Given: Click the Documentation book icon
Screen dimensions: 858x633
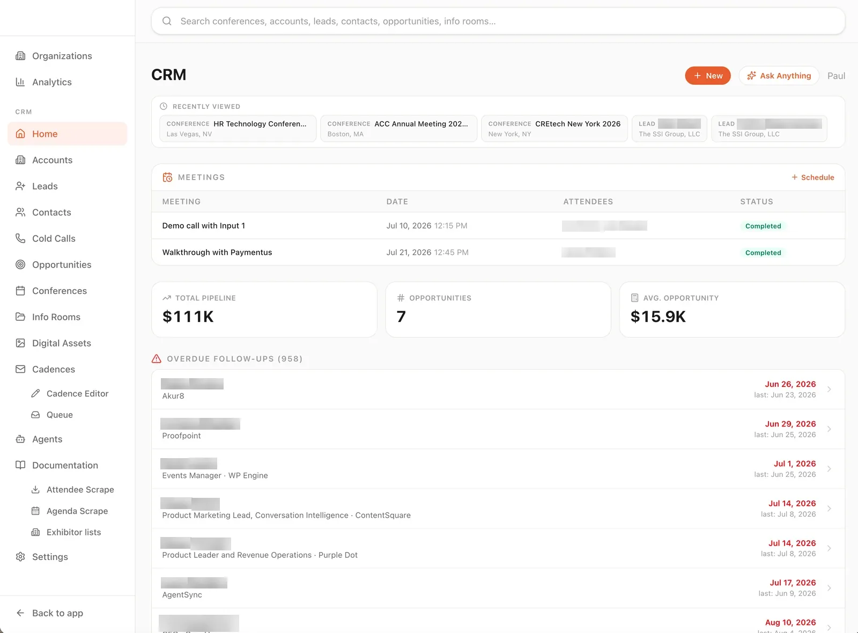Looking at the screenshot, I should [20, 465].
